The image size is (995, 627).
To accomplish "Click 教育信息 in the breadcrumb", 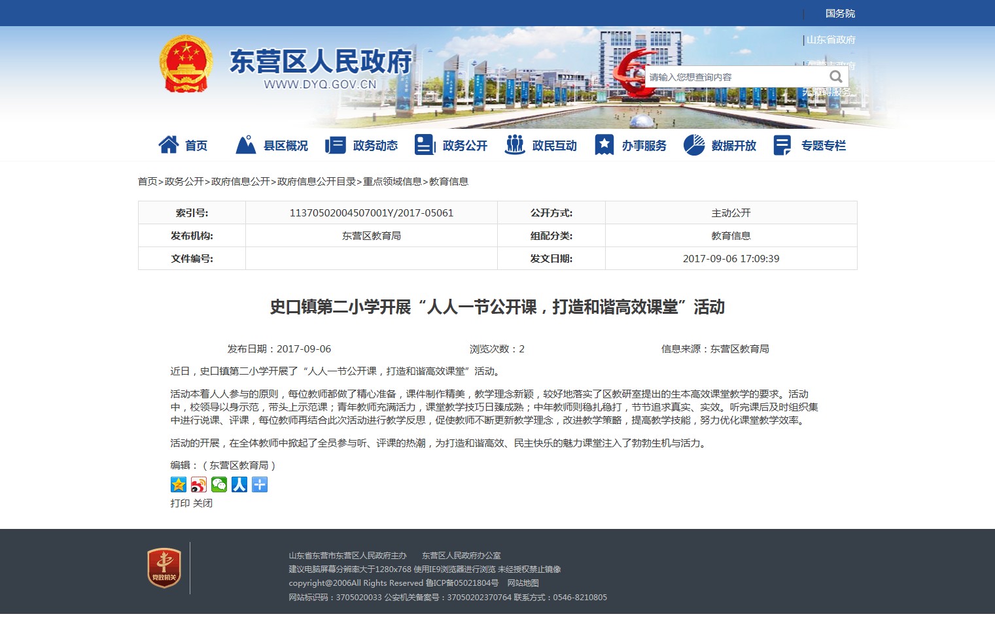I will click(x=449, y=182).
